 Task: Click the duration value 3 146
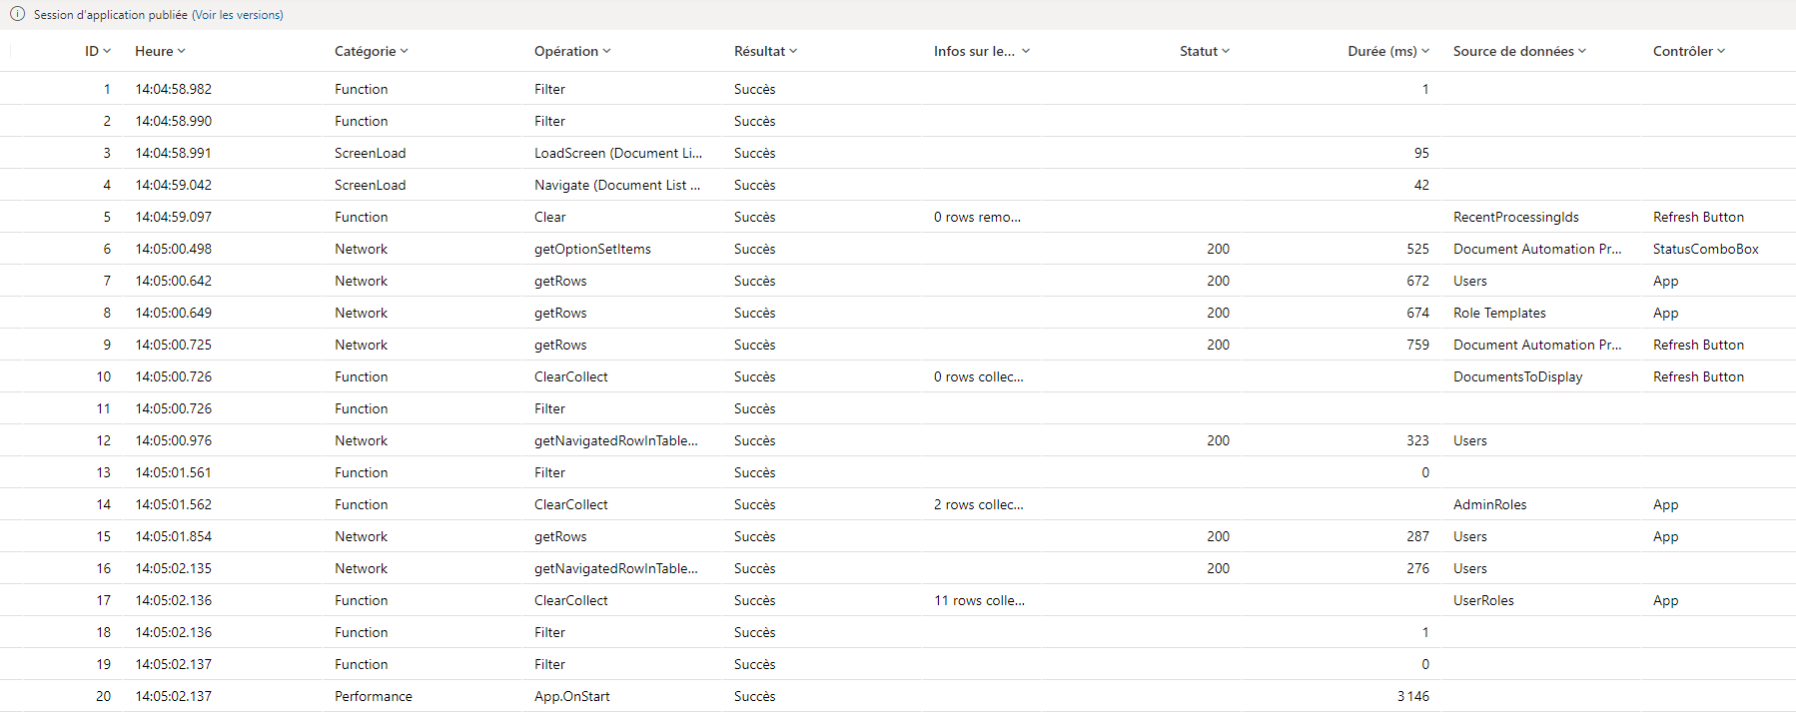point(1413,696)
